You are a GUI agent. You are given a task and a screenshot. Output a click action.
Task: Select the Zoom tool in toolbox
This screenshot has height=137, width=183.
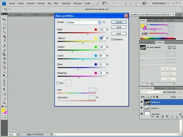(x=4, y=103)
